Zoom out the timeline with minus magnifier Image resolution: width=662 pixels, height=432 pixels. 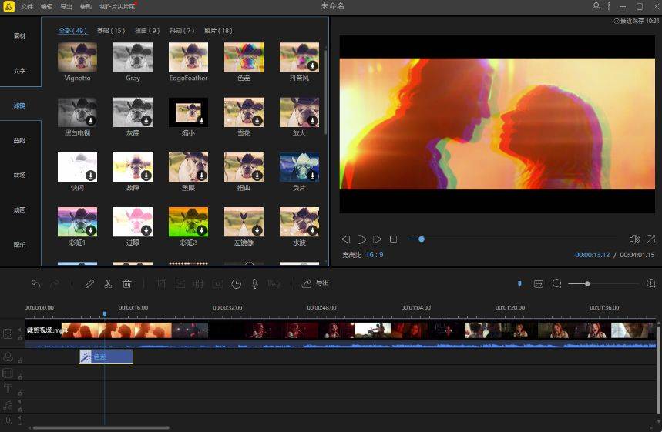pyautogui.click(x=557, y=283)
